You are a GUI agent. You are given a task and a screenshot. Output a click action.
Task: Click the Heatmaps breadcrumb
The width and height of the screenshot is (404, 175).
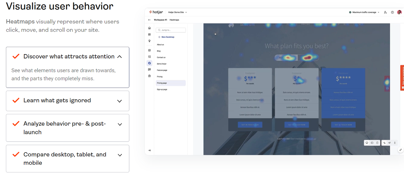174,20
